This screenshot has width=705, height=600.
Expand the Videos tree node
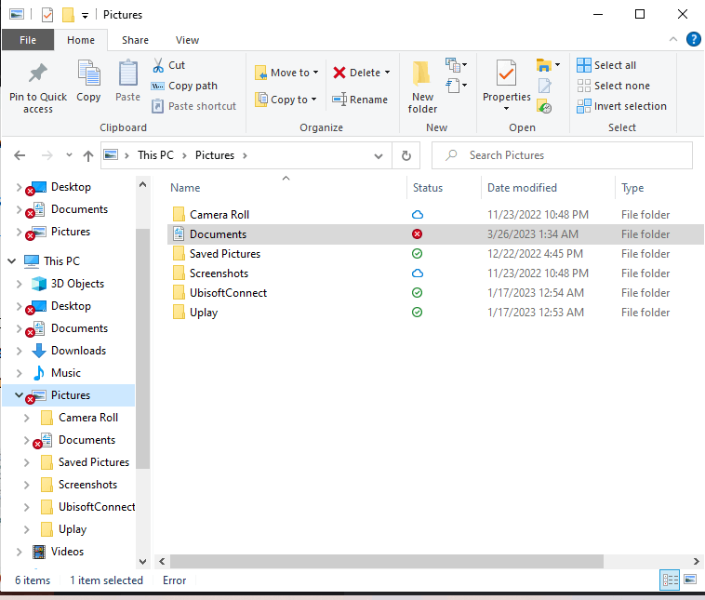[x=19, y=552]
